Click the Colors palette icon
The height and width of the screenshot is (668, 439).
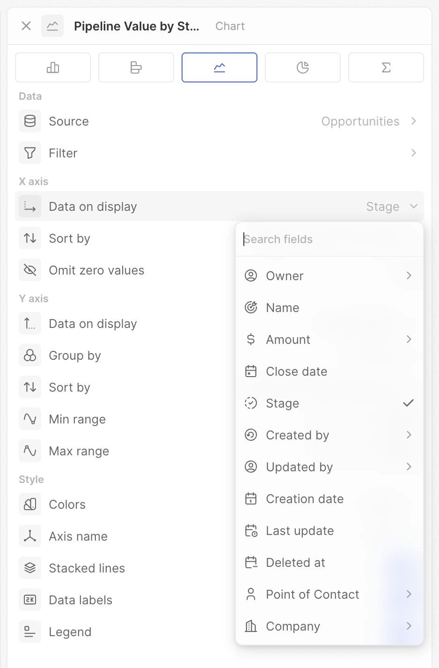(x=30, y=504)
